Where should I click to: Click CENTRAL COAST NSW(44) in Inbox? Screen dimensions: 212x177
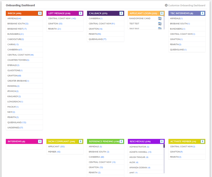[x=21, y=55]
